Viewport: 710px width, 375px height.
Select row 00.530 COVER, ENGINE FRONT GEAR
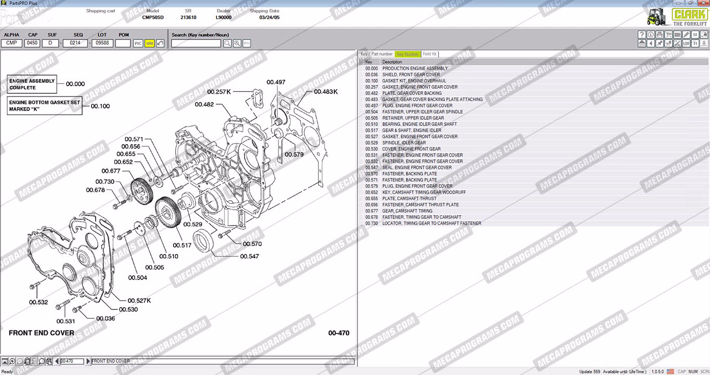(534, 149)
